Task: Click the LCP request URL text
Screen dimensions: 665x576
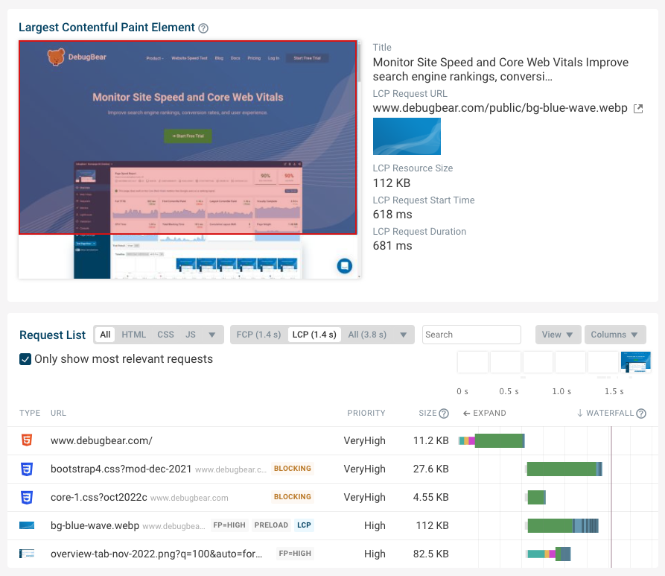Action: tap(500, 108)
